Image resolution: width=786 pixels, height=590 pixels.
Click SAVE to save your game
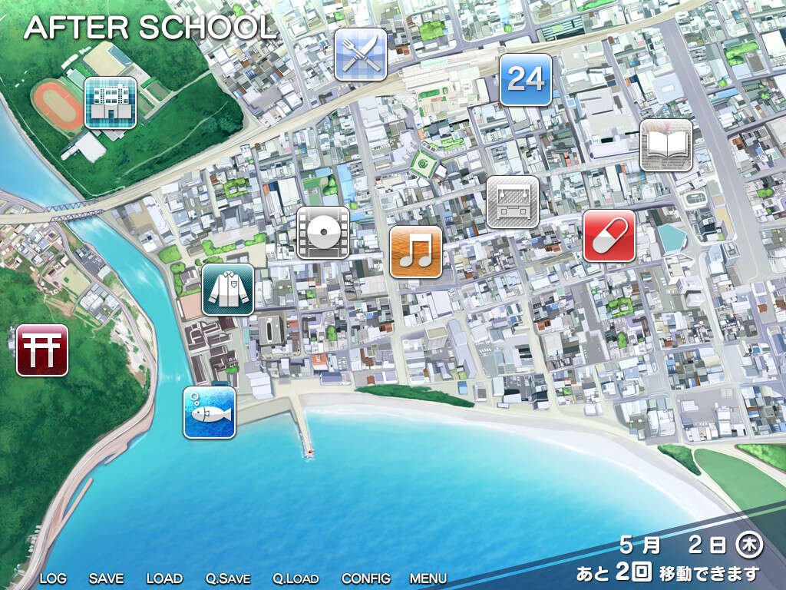106,578
